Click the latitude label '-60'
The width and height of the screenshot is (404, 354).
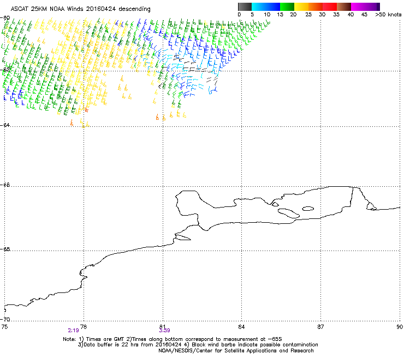[x=5, y=18]
